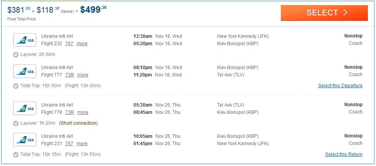Show 'more' details for Flight 231
Screen dimensions: 376x166
[x=82, y=144]
